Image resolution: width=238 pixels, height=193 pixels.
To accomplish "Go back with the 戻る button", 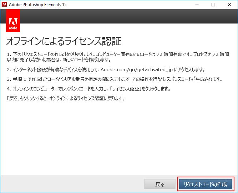I will [160, 184].
